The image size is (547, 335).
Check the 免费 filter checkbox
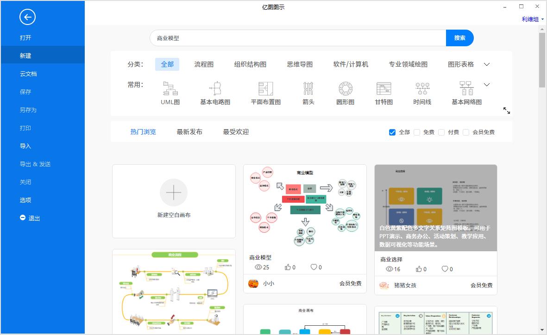[x=417, y=132]
